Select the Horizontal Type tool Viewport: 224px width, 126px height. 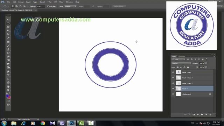(8, 75)
